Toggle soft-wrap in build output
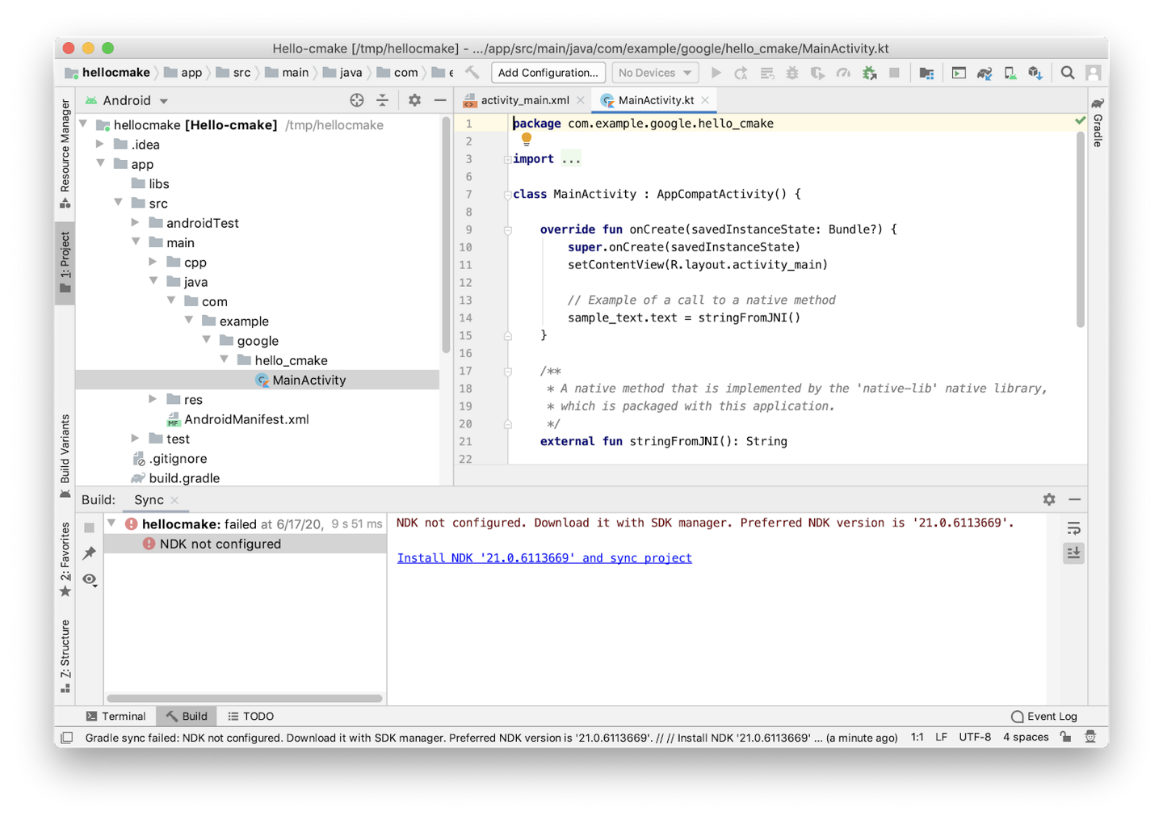 tap(1073, 528)
